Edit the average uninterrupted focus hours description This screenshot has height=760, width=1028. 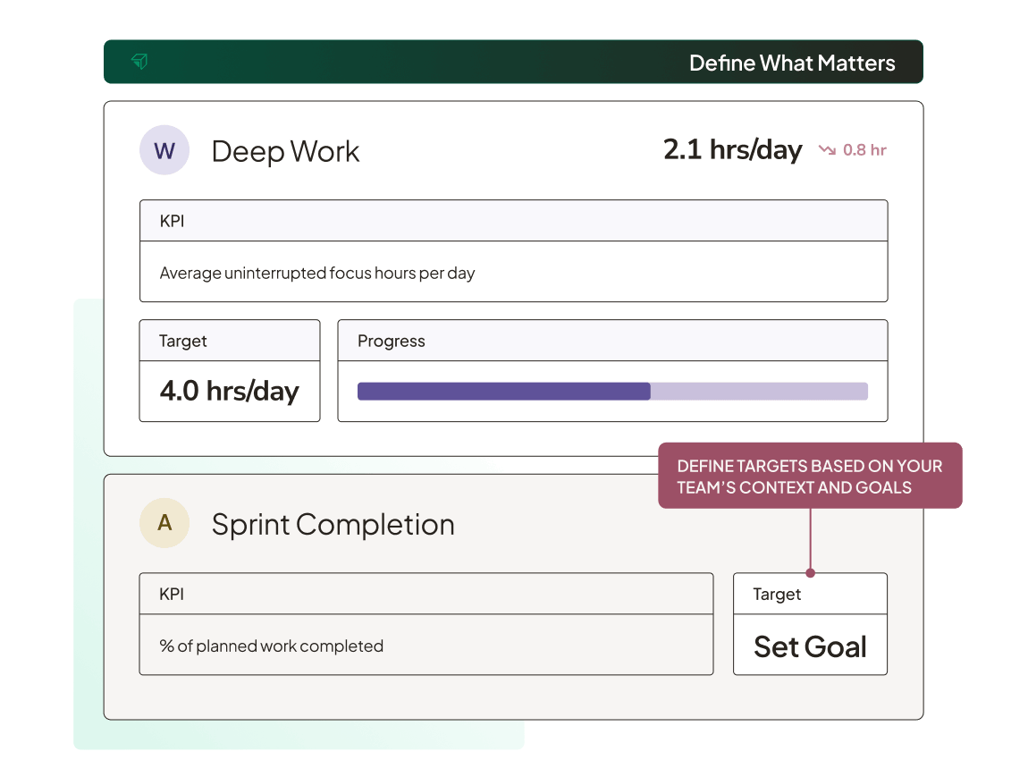click(x=316, y=273)
